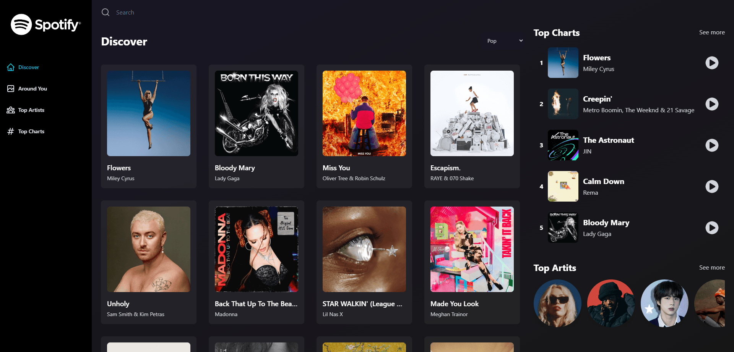The width and height of the screenshot is (734, 352).
Task: Click Sam Smith & Kim Petras text
Action: coord(136,314)
